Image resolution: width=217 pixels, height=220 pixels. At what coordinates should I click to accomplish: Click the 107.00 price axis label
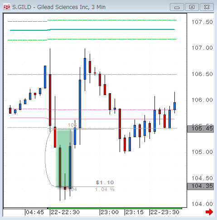pyautogui.click(x=202, y=48)
